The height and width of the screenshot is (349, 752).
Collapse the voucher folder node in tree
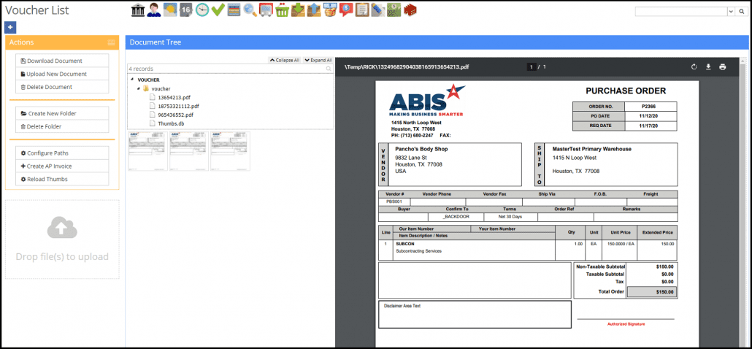[138, 88]
